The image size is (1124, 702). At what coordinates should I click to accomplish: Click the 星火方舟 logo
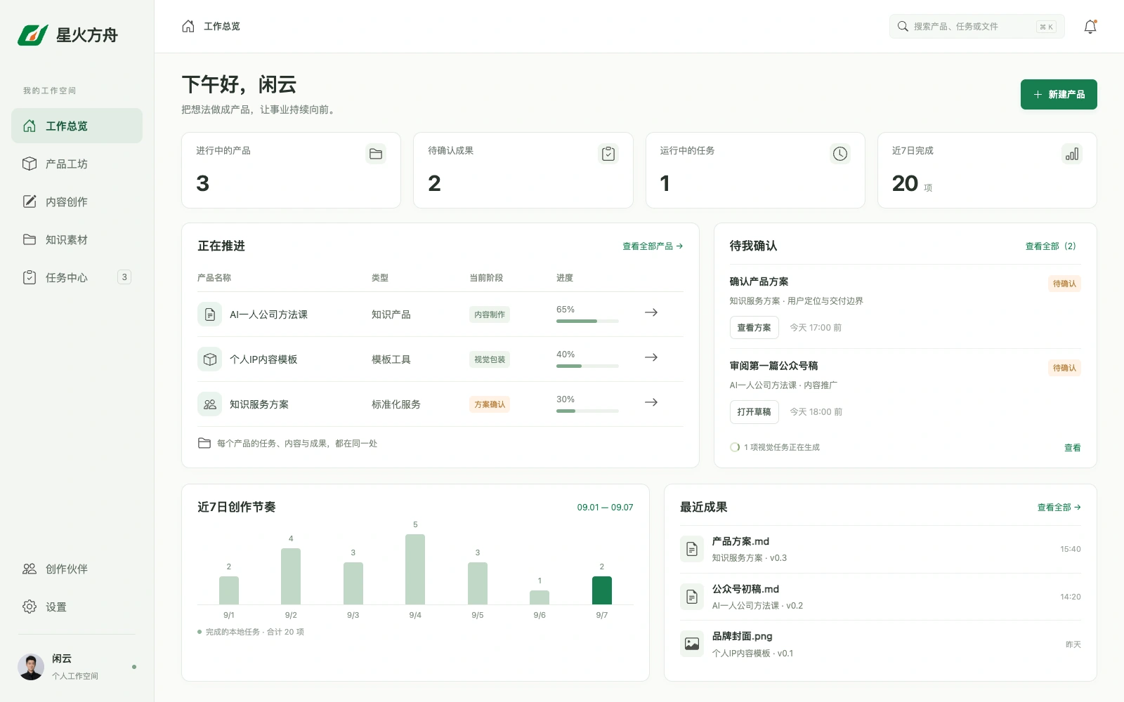point(67,34)
